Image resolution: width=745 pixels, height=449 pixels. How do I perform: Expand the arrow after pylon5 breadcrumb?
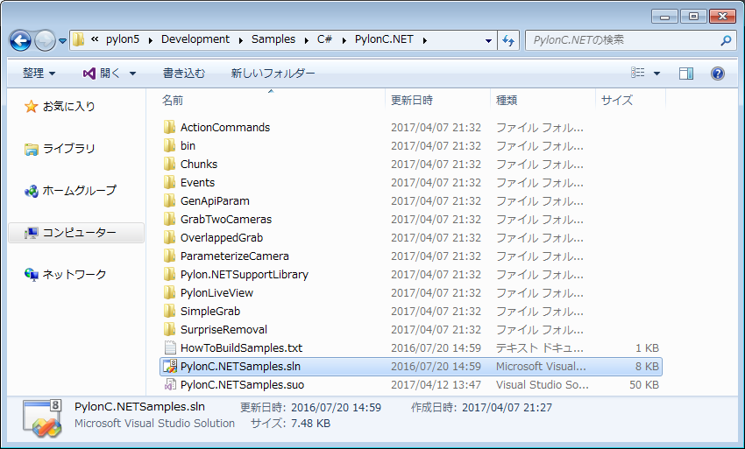150,40
